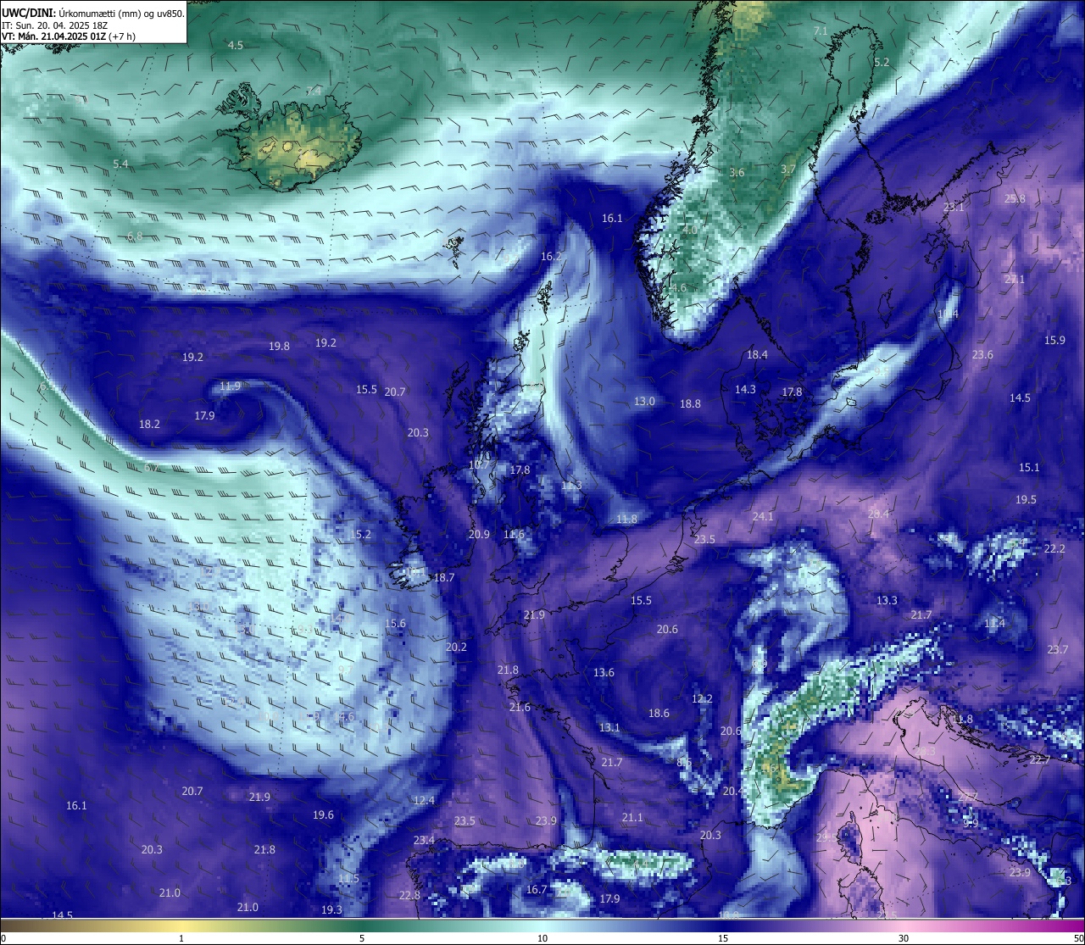Click the value 24.1 on the map
Image resolution: width=1085 pixels, height=945 pixels.
[763, 516]
